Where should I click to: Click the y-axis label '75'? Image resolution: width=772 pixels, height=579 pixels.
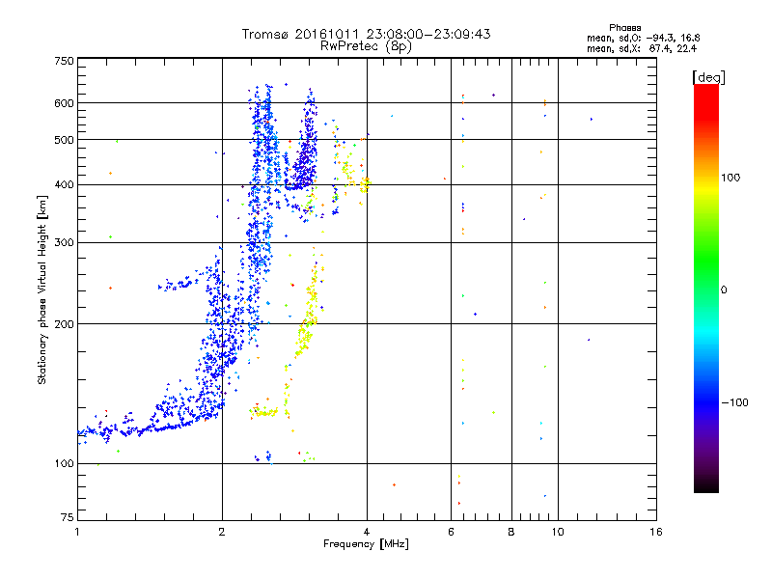click(x=68, y=517)
